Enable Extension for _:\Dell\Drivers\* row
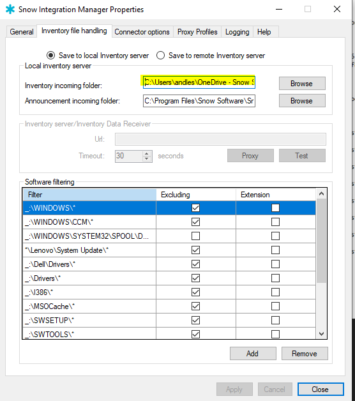The image size is (355, 401). point(275,264)
